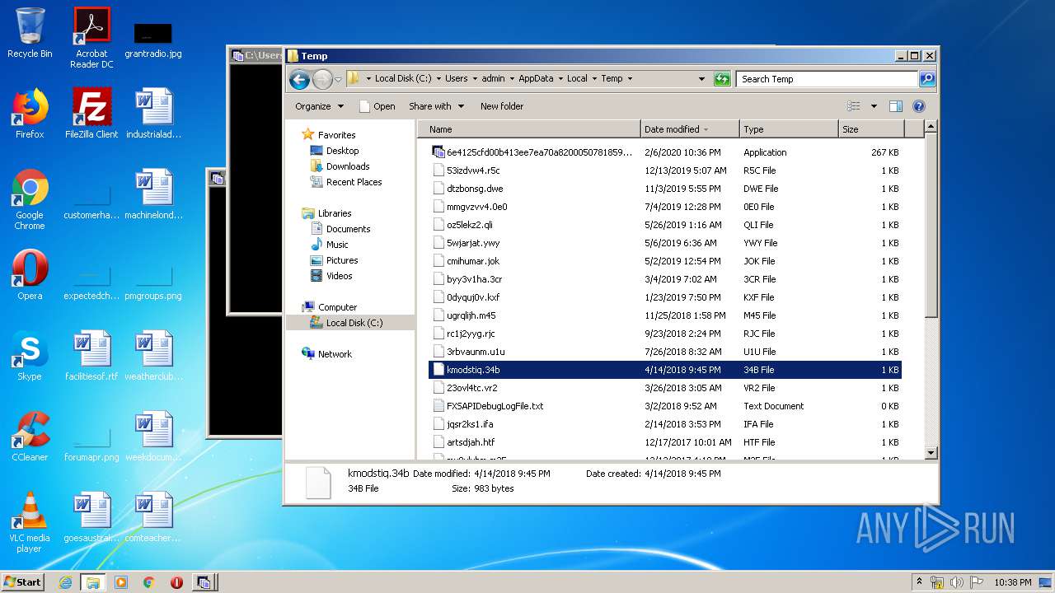Click the Action Center flag tray icon
This screenshot has height=593, width=1055.
tap(977, 582)
